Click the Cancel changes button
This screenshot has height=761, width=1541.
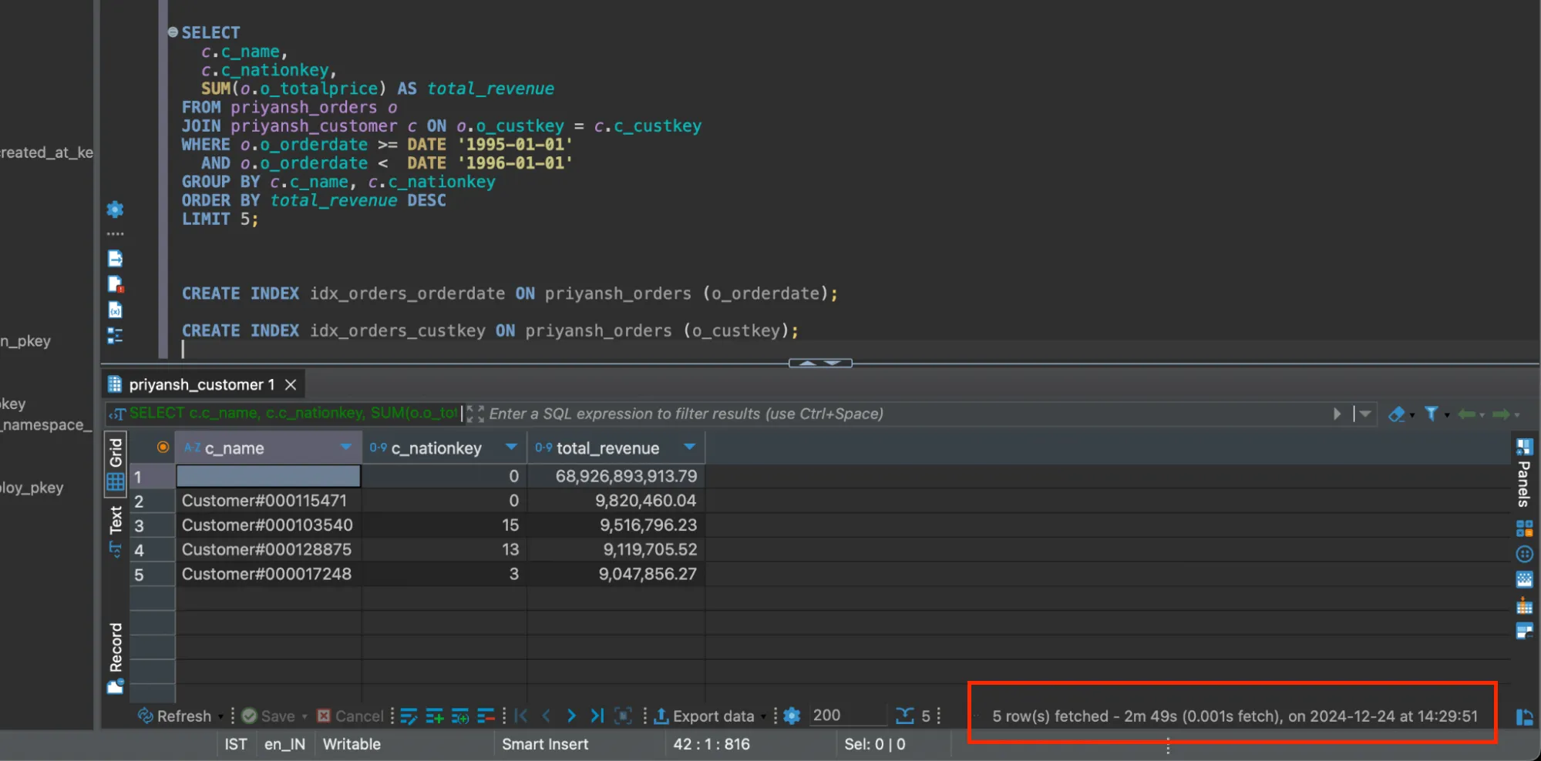tap(350, 716)
